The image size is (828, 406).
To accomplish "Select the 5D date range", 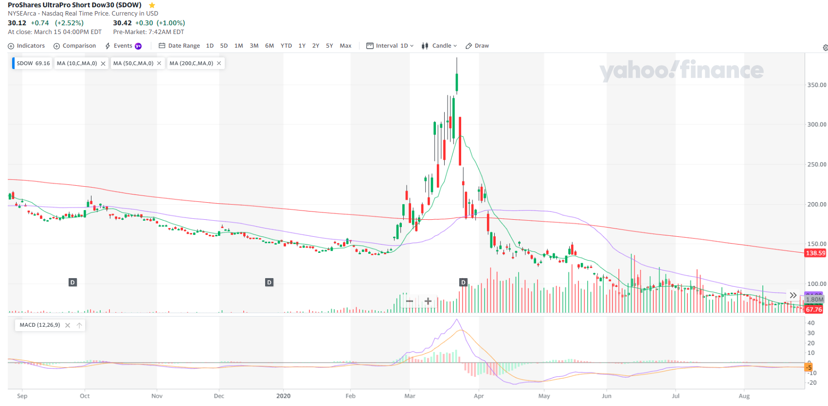I will [x=224, y=46].
